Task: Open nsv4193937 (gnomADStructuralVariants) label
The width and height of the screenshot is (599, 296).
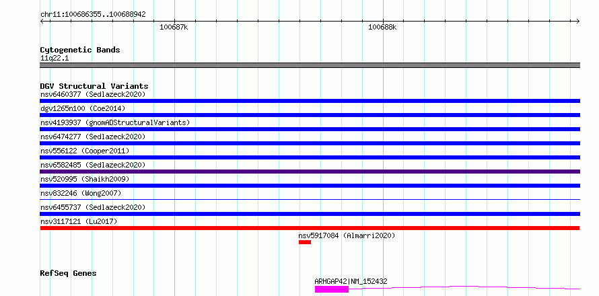Action: click(115, 122)
